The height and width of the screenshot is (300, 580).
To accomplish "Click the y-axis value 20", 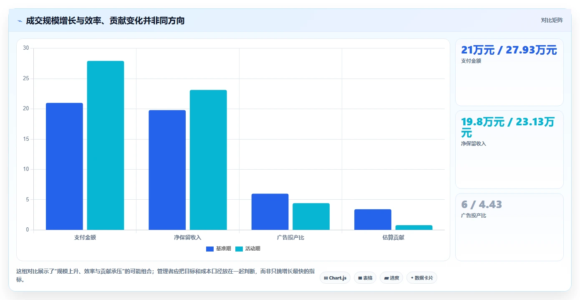I will pyautogui.click(x=26, y=109).
